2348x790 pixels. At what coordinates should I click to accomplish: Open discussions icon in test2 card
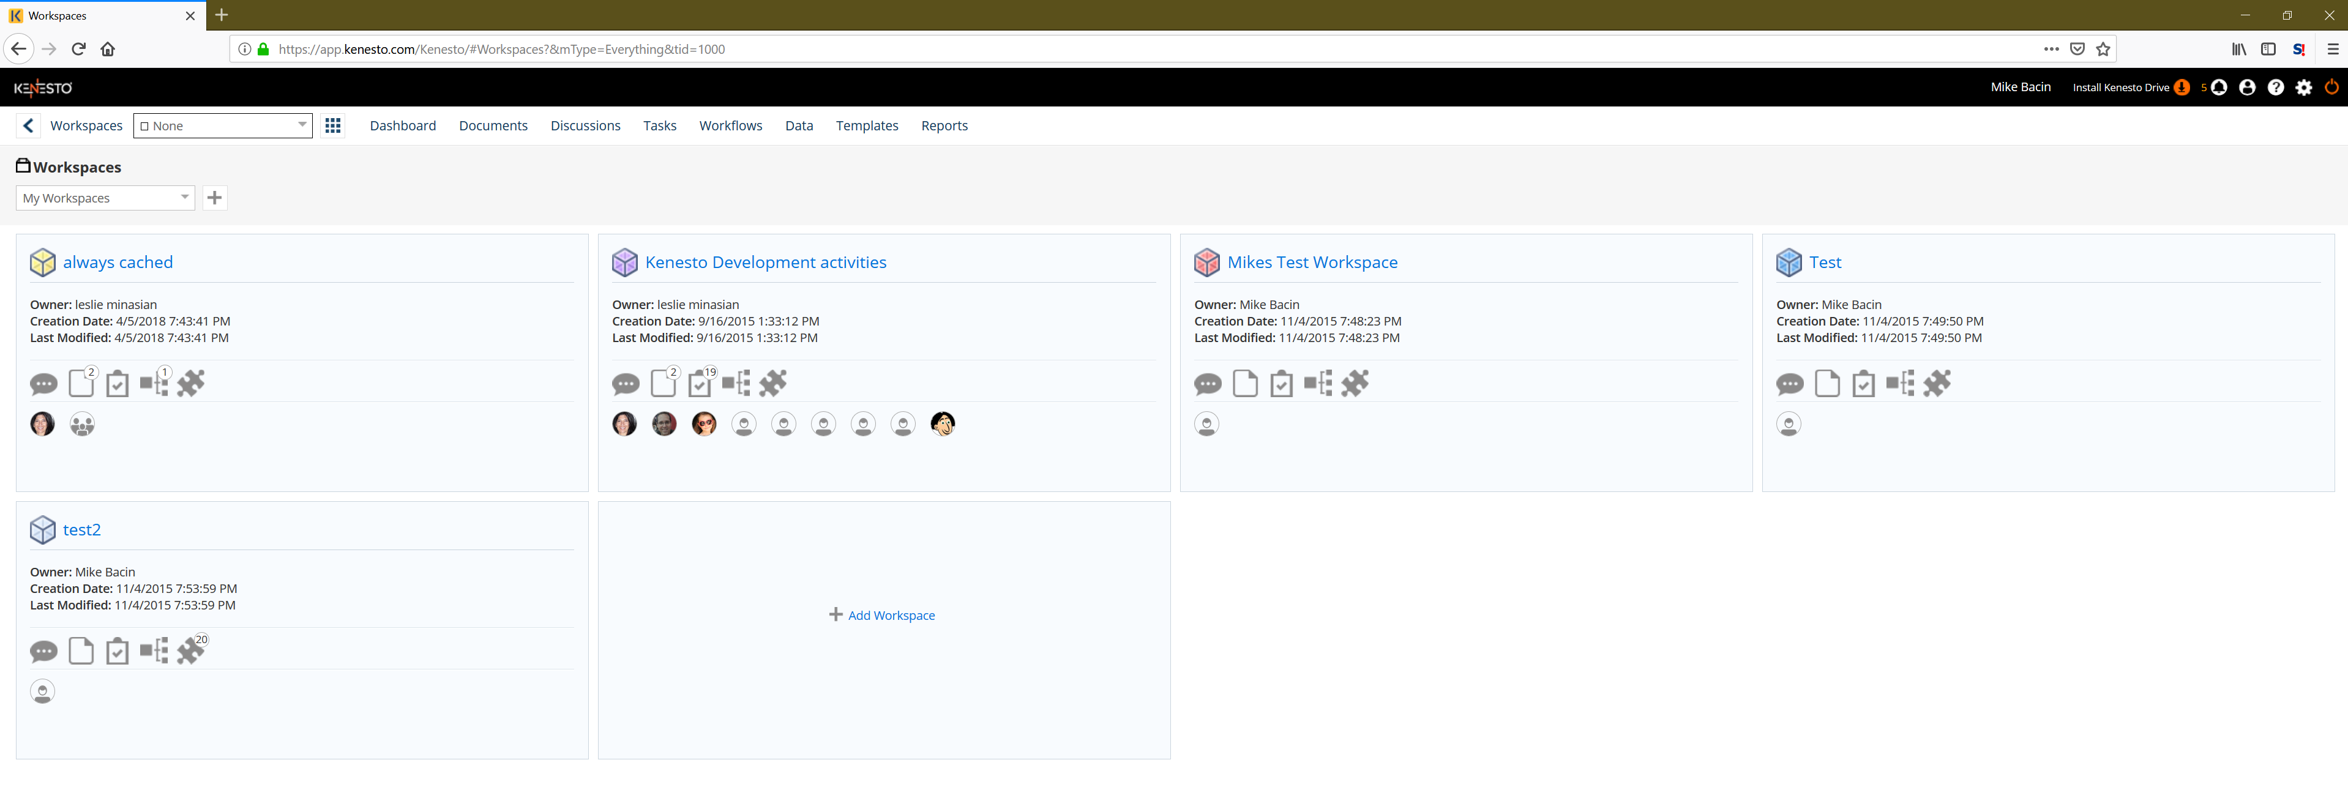(x=43, y=652)
